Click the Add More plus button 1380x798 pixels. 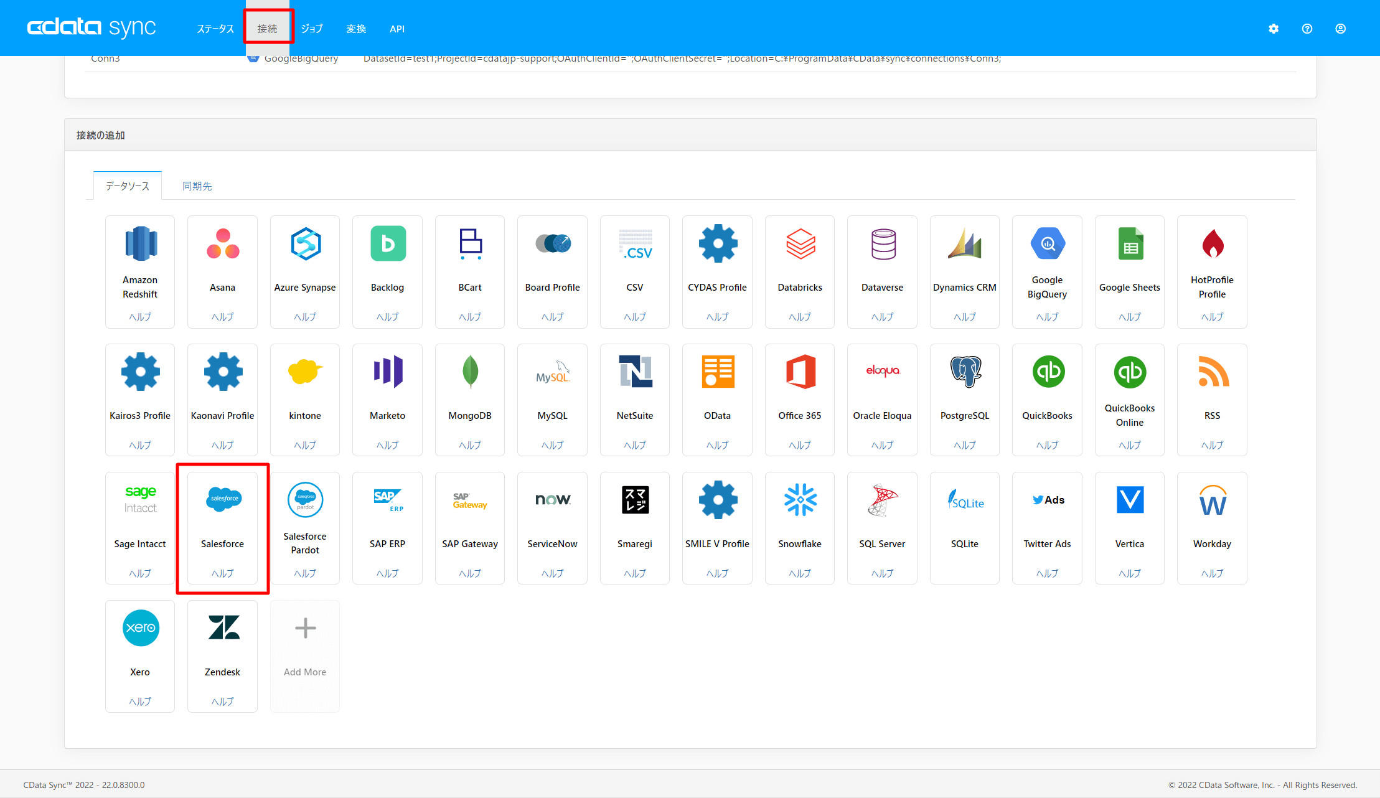pyautogui.click(x=305, y=629)
